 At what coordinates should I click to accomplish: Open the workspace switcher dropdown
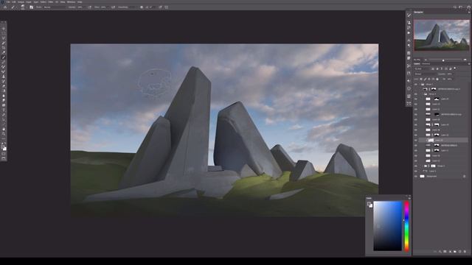[460, 7]
